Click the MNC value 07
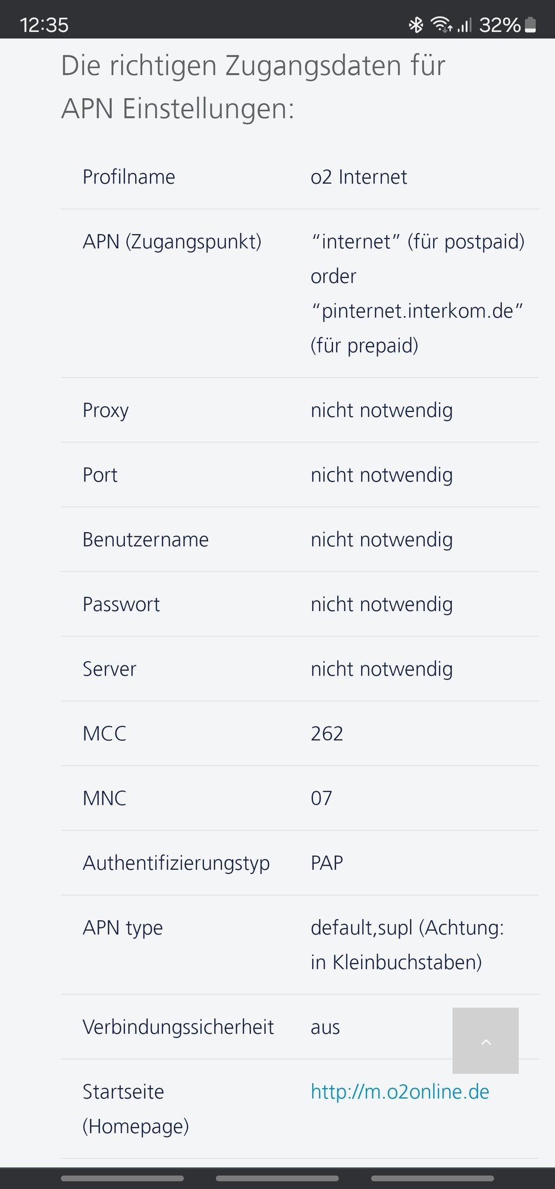Image resolution: width=555 pixels, height=1189 pixels. tap(321, 798)
